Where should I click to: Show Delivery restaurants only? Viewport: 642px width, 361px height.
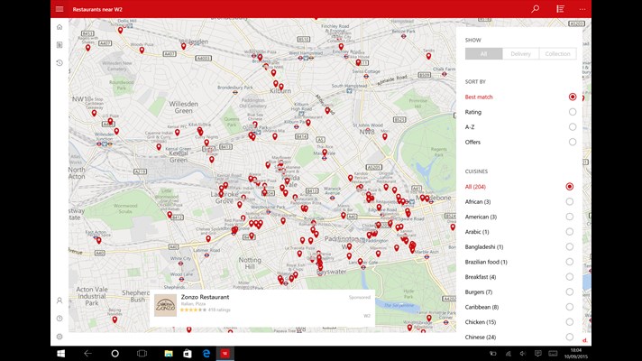pyautogui.click(x=520, y=53)
